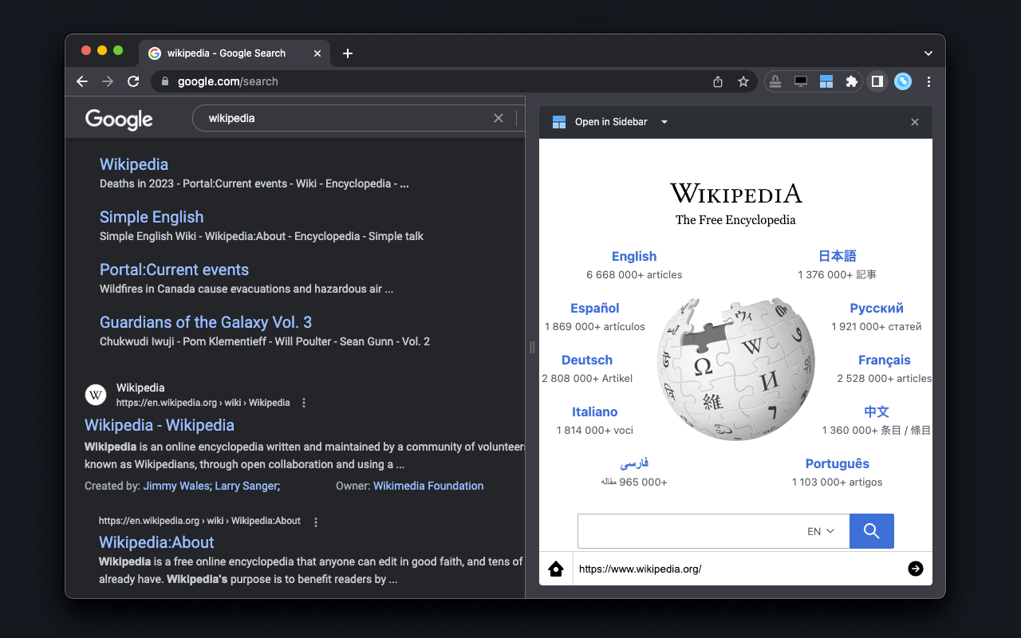The width and height of the screenshot is (1021, 638).
Task: Click the padlock icon in the address bar
Action: [164, 81]
